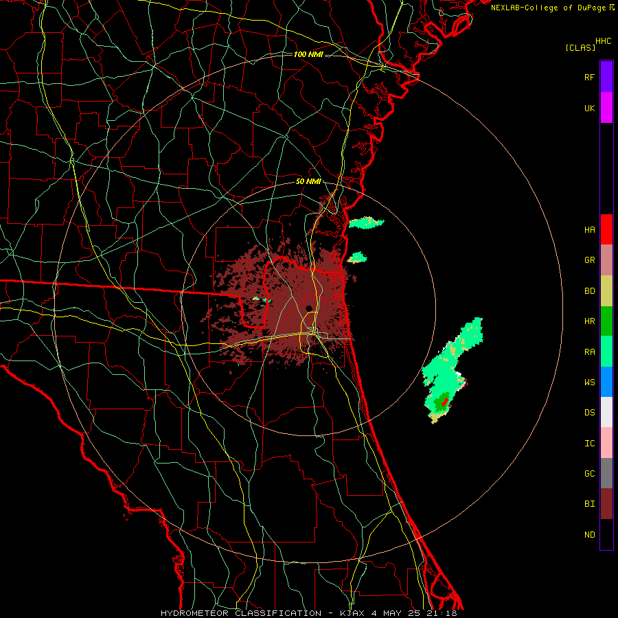Viewport: 618px width, 618px height.
Task: Click the [CLAS] units label
Action: (x=580, y=47)
